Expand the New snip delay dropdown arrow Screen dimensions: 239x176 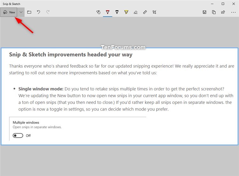21,12
